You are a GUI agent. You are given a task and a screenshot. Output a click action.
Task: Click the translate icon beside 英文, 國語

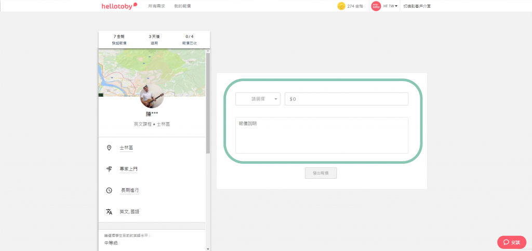109,212
